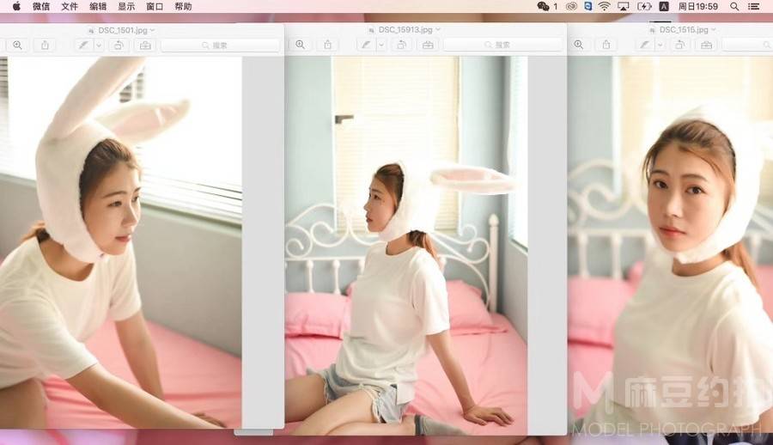Share the DSC_1501.jpg image

(45, 45)
